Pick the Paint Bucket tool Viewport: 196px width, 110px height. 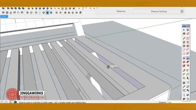point(184,34)
